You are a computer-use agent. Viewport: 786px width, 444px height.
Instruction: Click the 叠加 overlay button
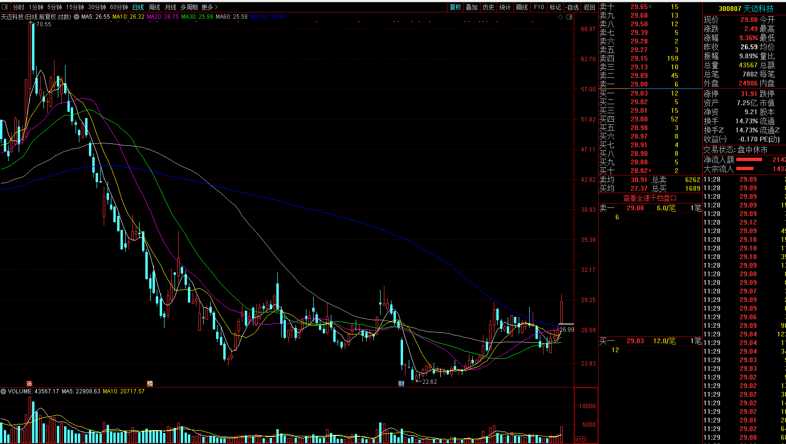471,7
